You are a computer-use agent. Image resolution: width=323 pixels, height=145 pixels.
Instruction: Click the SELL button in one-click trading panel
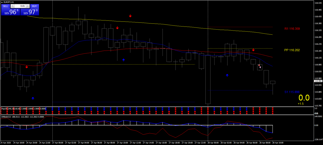6,6
